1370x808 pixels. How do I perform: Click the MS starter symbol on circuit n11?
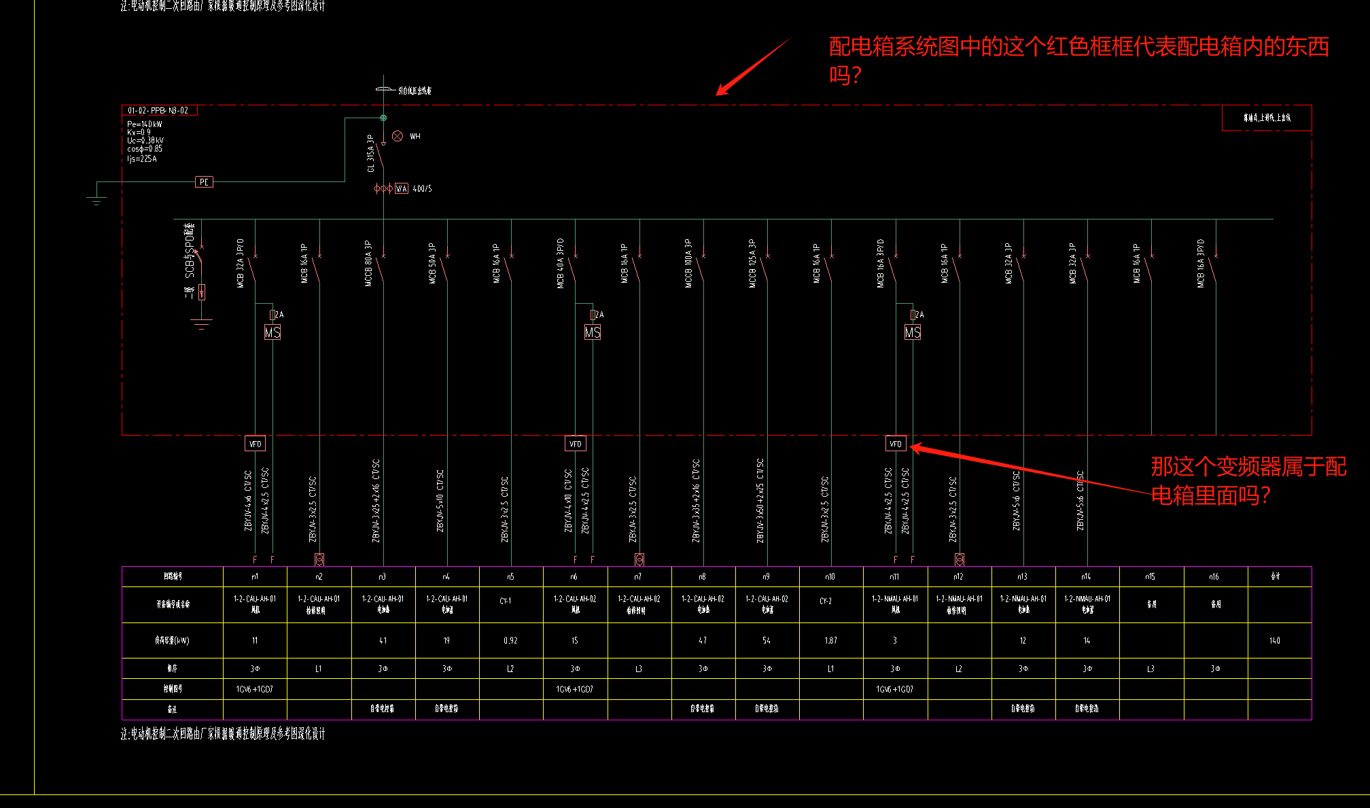click(x=913, y=332)
